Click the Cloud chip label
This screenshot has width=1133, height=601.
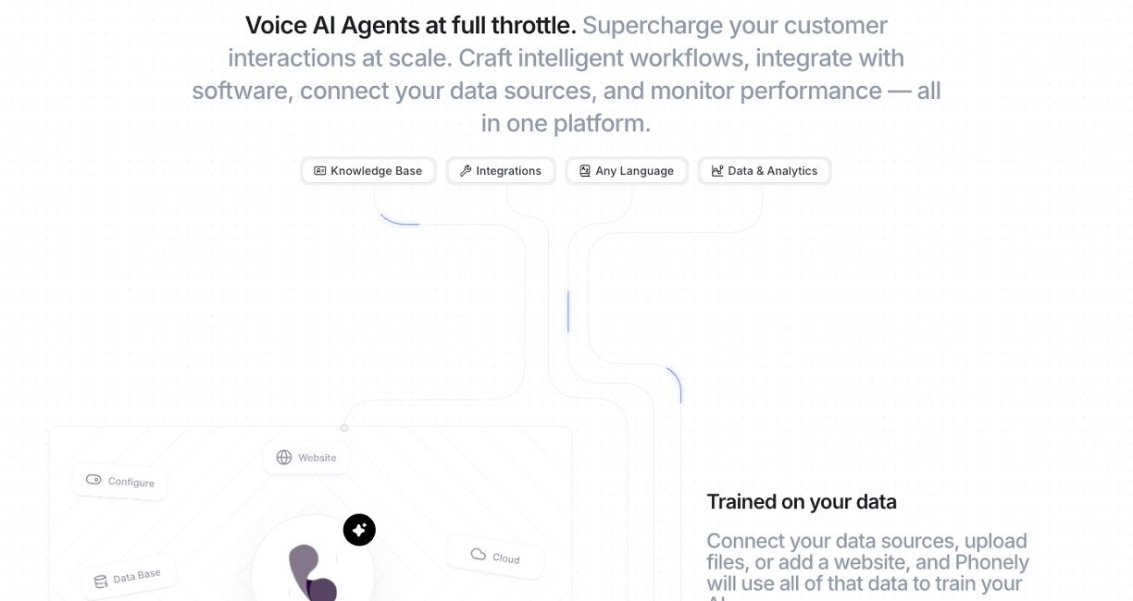click(x=506, y=558)
